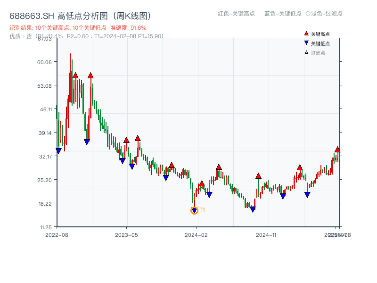Select the red triangle marker near 2023-05

[126, 140]
